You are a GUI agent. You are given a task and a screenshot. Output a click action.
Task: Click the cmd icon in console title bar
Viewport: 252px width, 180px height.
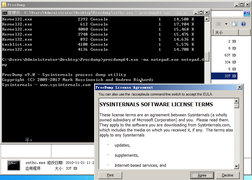coord(4,13)
